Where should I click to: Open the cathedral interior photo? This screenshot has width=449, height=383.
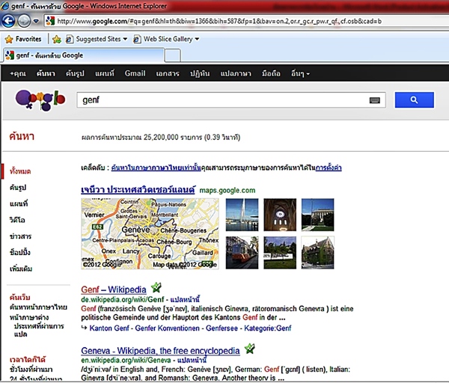280,215
